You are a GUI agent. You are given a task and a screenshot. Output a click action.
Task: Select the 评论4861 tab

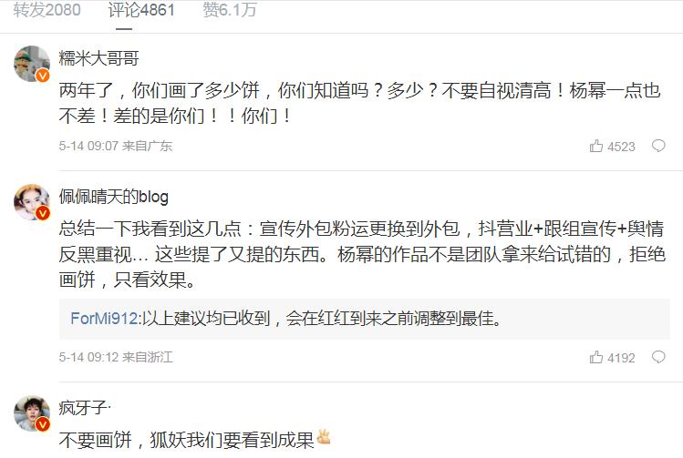[141, 10]
